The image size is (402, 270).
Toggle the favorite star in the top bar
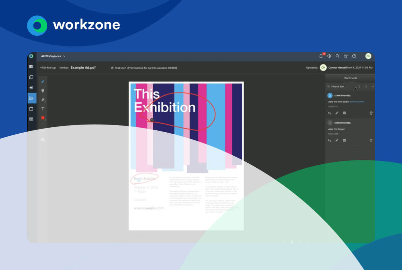coord(346,56)
